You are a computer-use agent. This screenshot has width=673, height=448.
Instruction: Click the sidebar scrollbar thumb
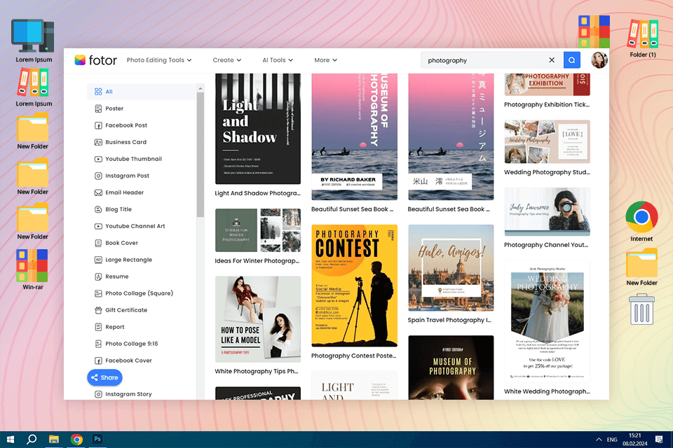coord(200,154)
